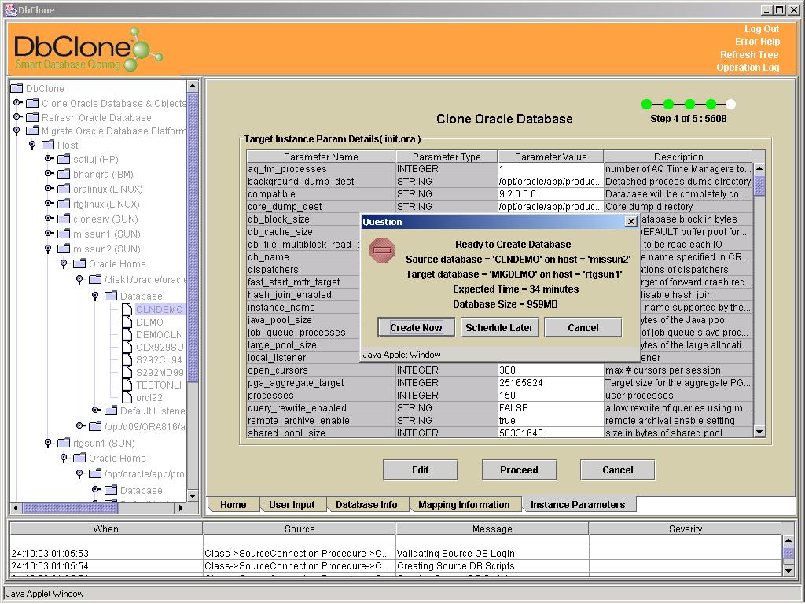Click the Proceed button
This screenshot has width=805, height=604.
[519, 470]
